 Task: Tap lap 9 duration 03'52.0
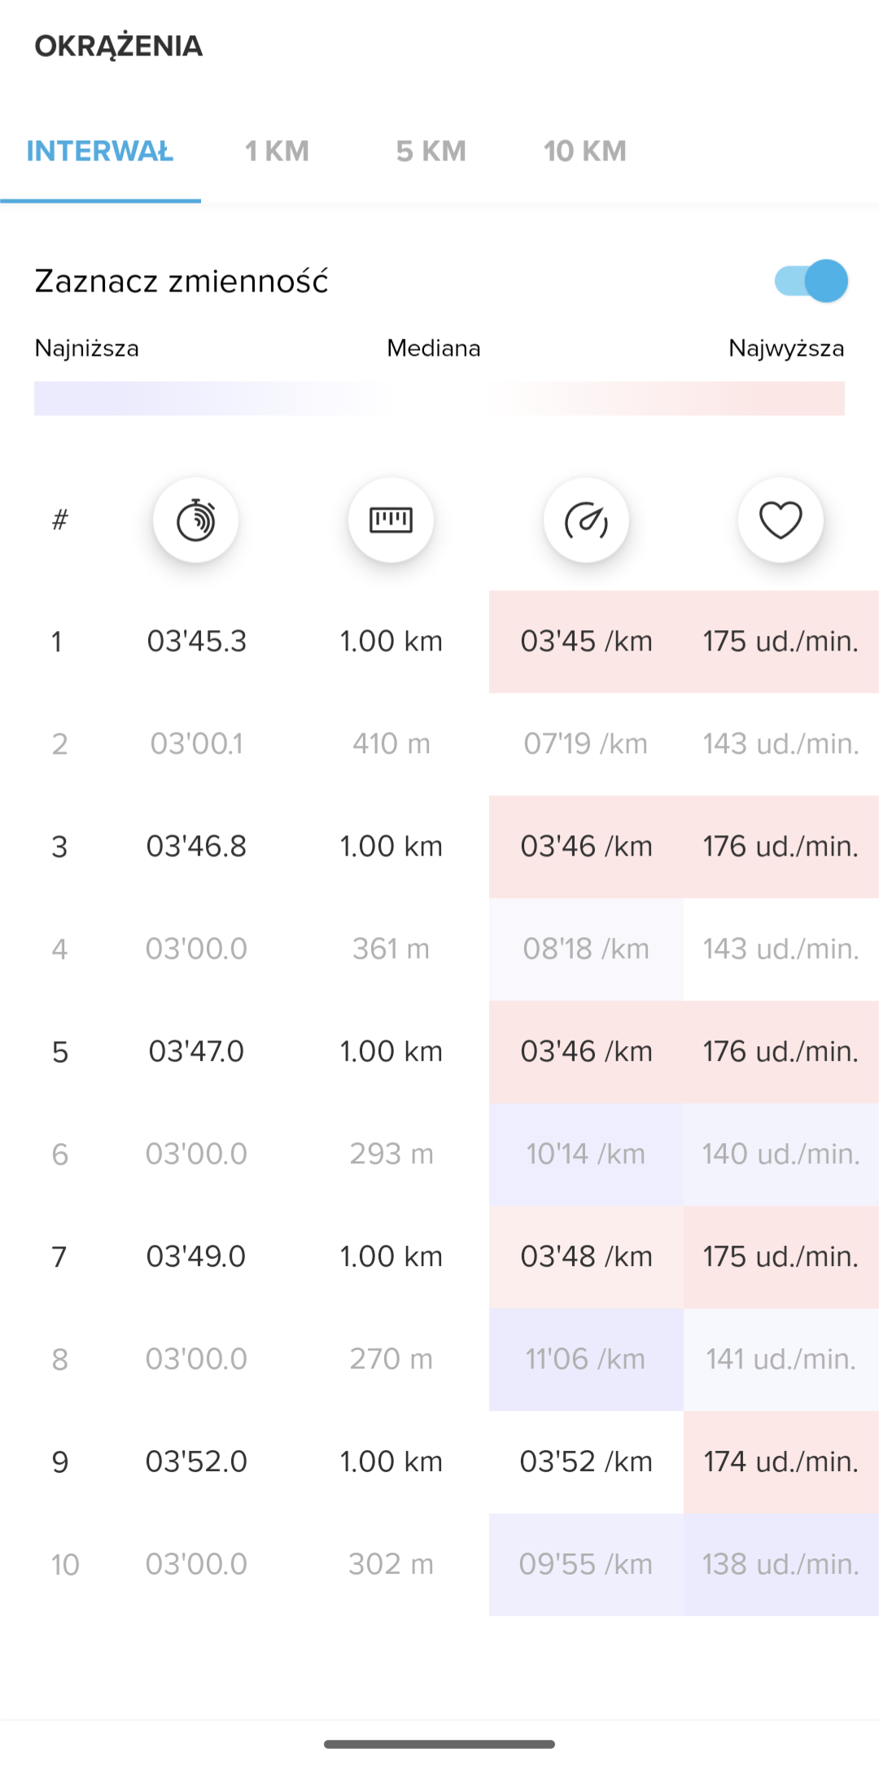[196, 1462]
